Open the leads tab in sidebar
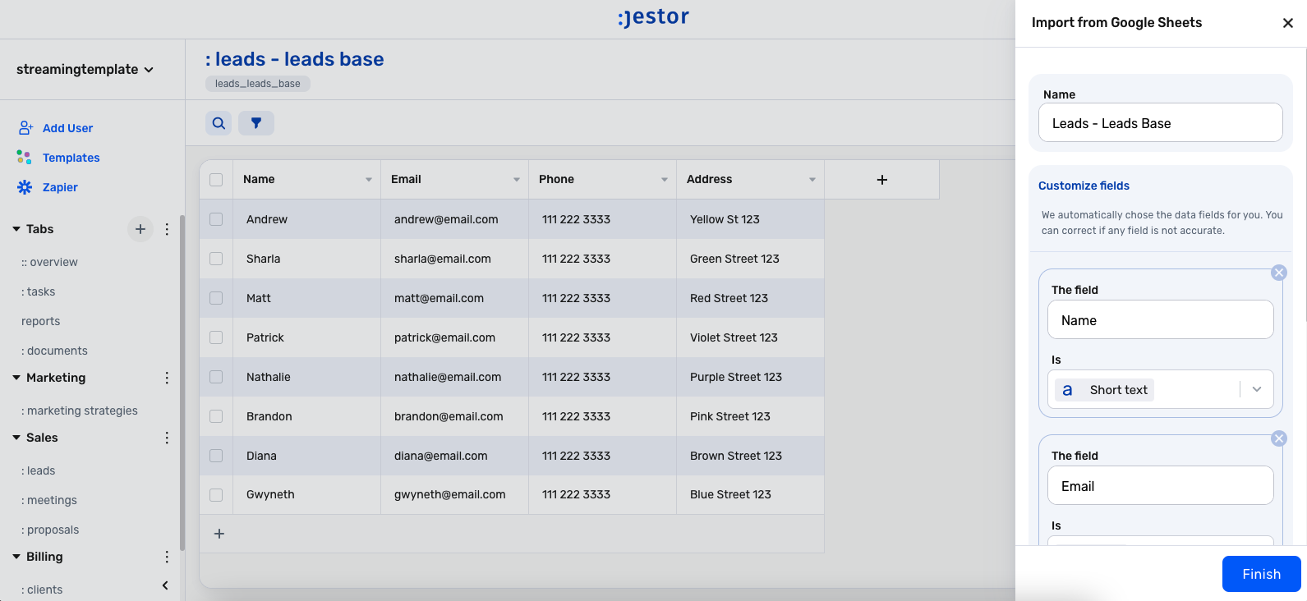1307x601 pixels. pyautogui.click(x=39, y=470)
